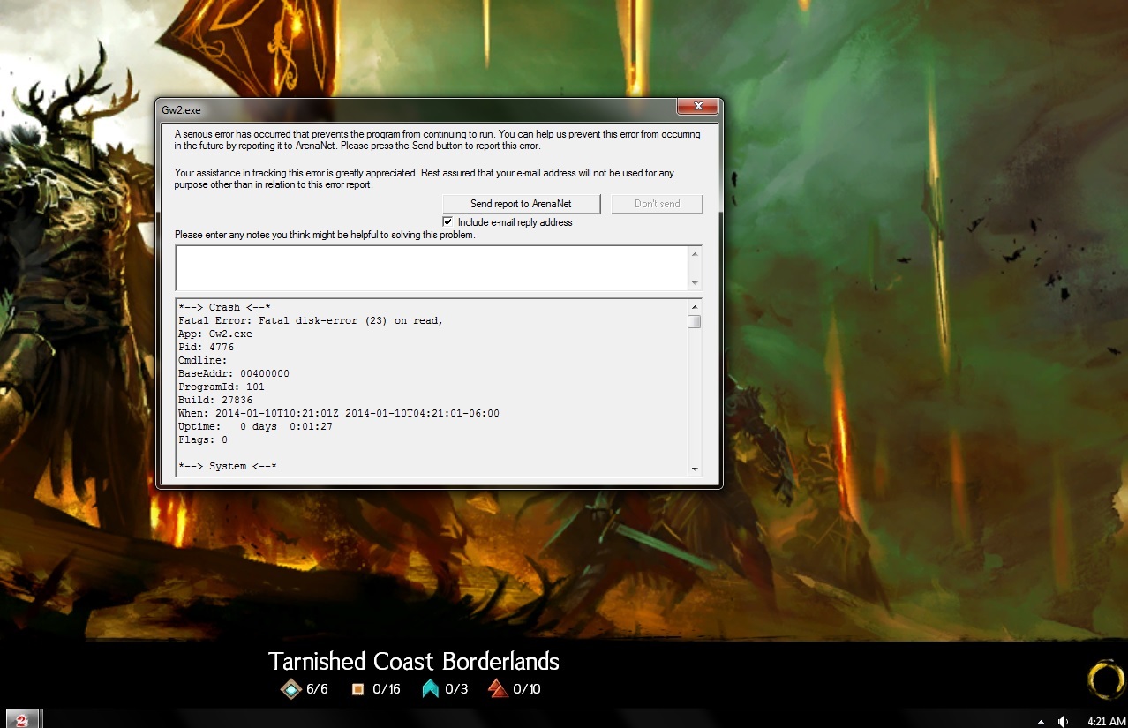Click the 'BaseAddr: 00400000' log line
Screen dimensions: 1128x728
click(234, 373)
